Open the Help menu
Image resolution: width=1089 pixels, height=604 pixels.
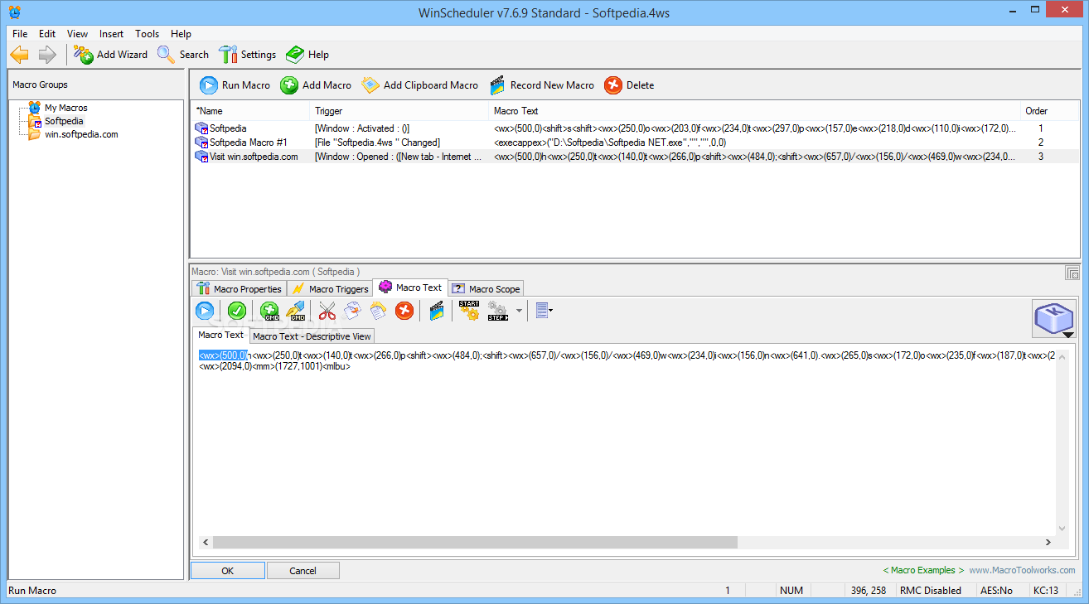(x=181, y=34)
